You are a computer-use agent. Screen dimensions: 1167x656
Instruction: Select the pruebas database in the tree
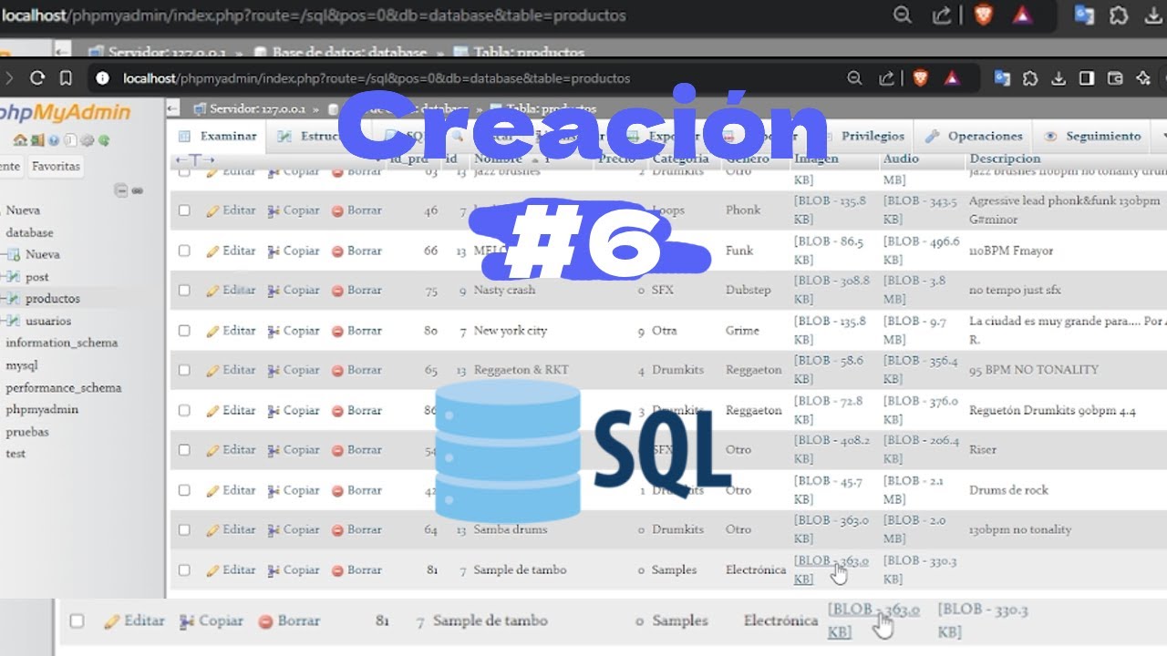point(27,432)
